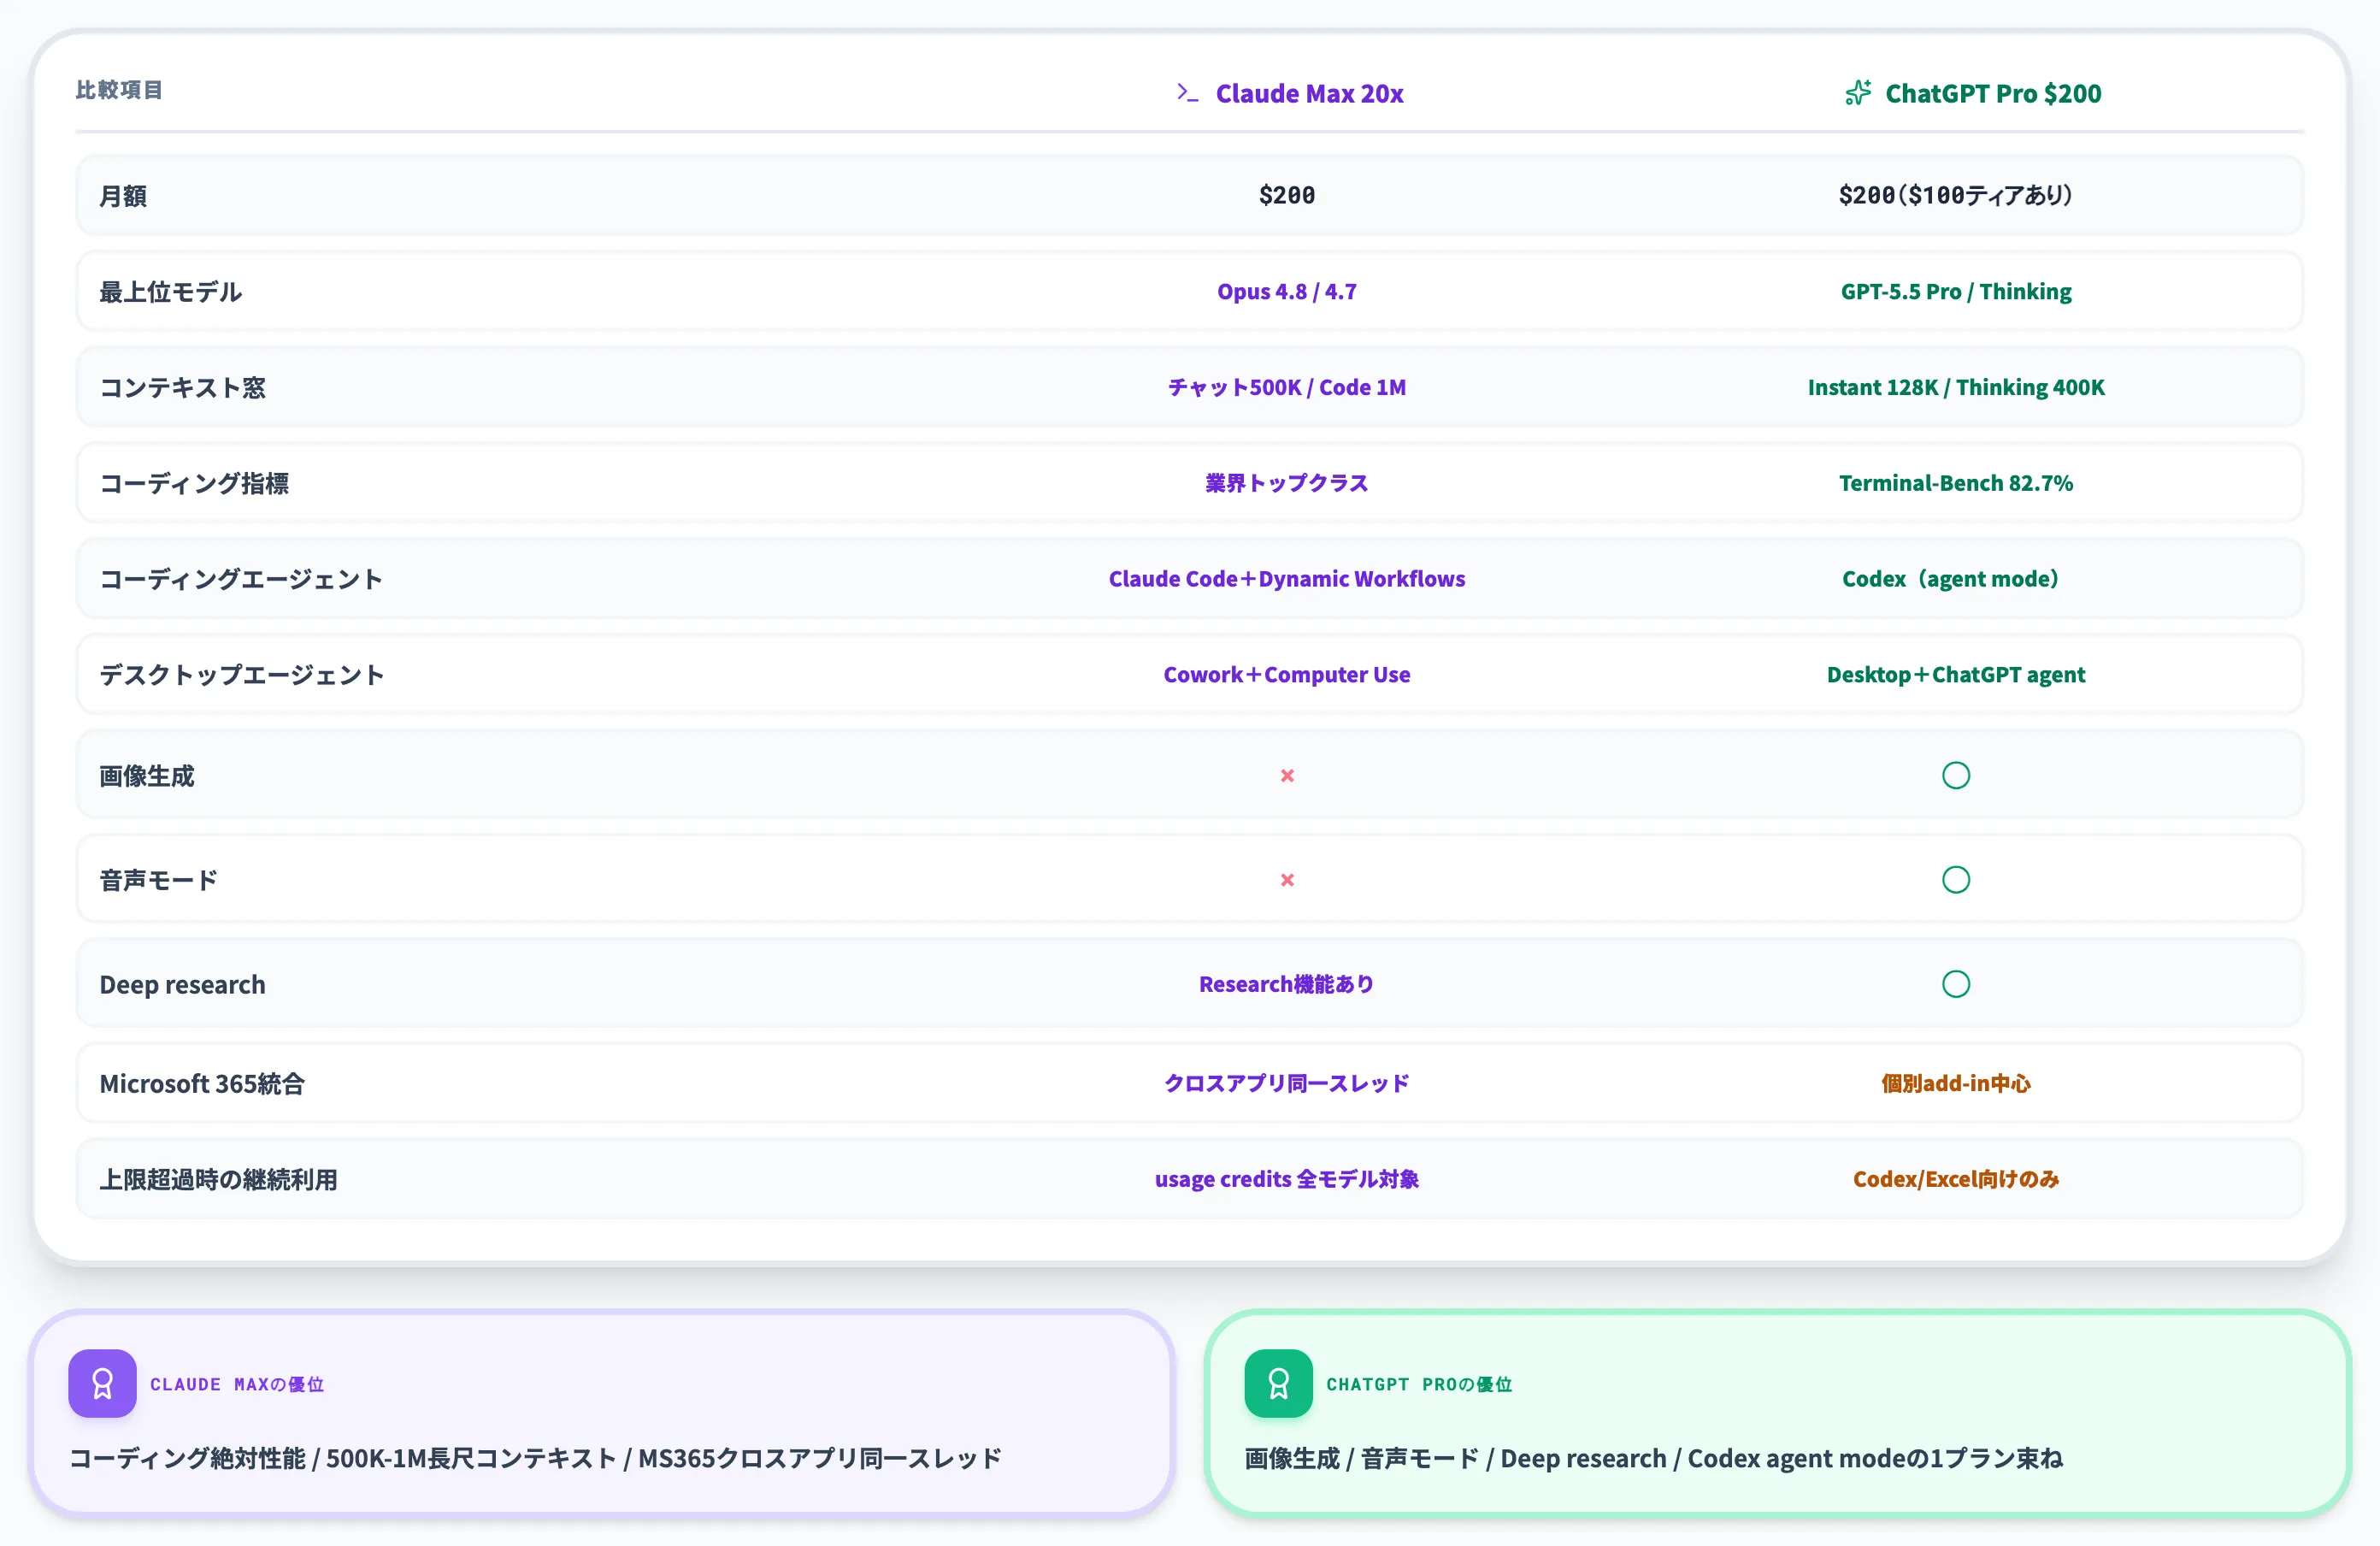Select the Instant 128K / Thinking 400K cell
Screen dimensions: 2380x1546
[x=1956, y=387]
